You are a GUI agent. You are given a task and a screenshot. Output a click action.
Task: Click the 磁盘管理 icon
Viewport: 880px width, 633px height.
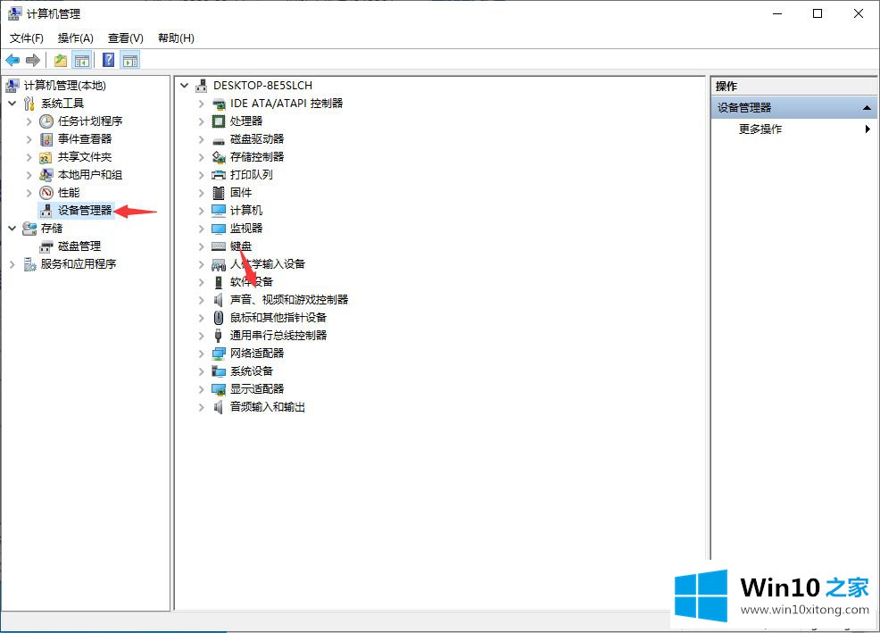46,246
